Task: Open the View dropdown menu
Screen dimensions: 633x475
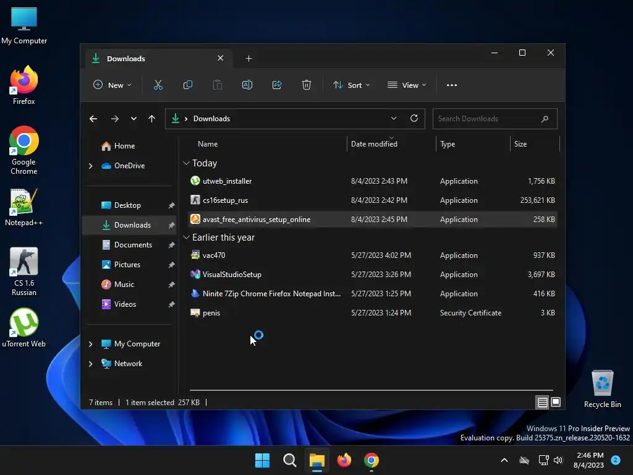Action: (x=407, y=85)
